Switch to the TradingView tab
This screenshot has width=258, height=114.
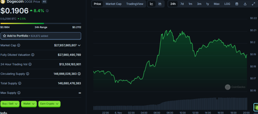pyautogui.click(x=135, y=4)
